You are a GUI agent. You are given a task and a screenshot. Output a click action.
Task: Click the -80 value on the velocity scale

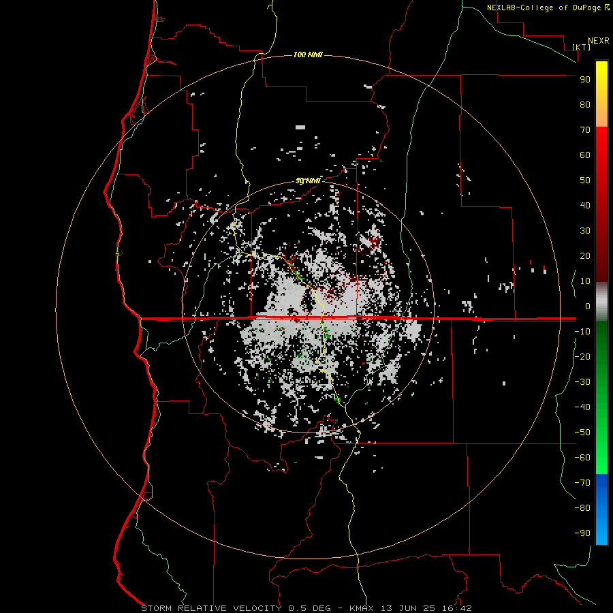click(582, 508)
